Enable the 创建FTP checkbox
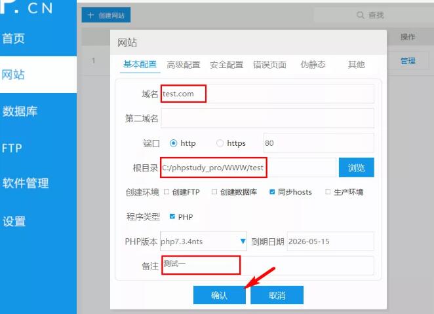 click(x=167, y=192)
